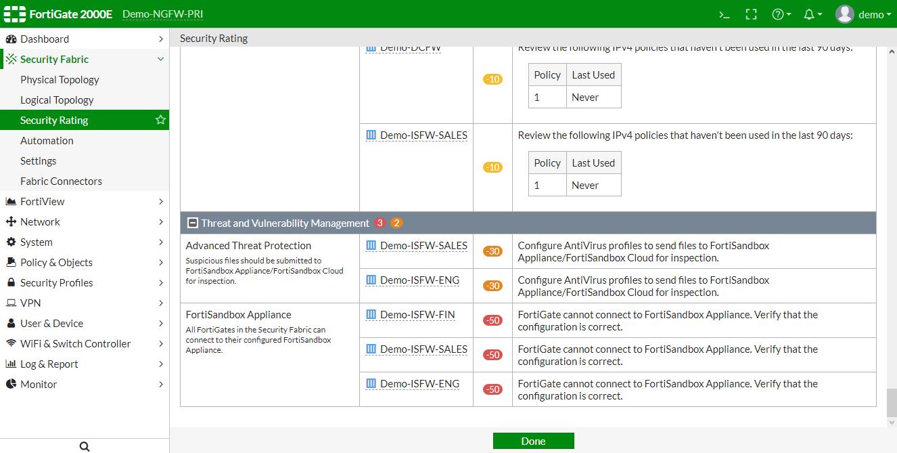Click the Policy & Objects icon
The width and height of the screenshot is (897, 453).
pyautogui.click(x=11, y=263)
